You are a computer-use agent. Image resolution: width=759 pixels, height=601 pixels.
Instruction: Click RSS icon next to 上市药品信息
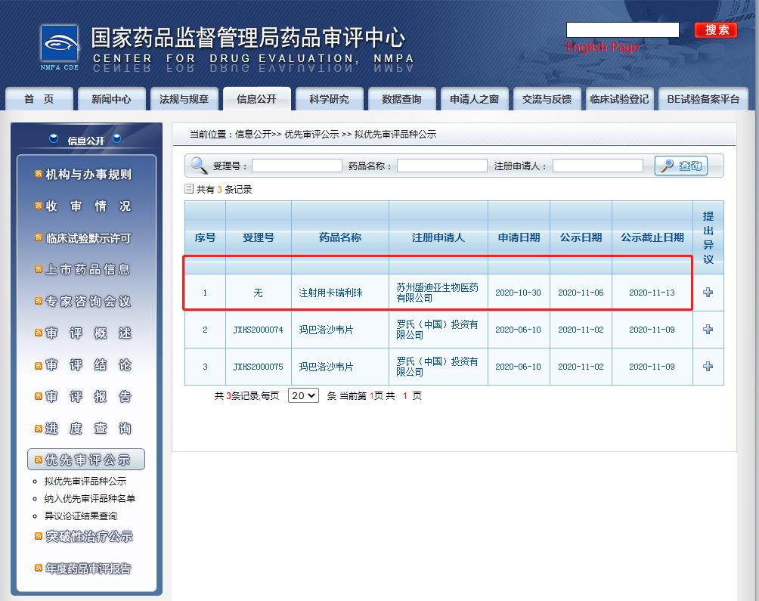click(39, 269)
